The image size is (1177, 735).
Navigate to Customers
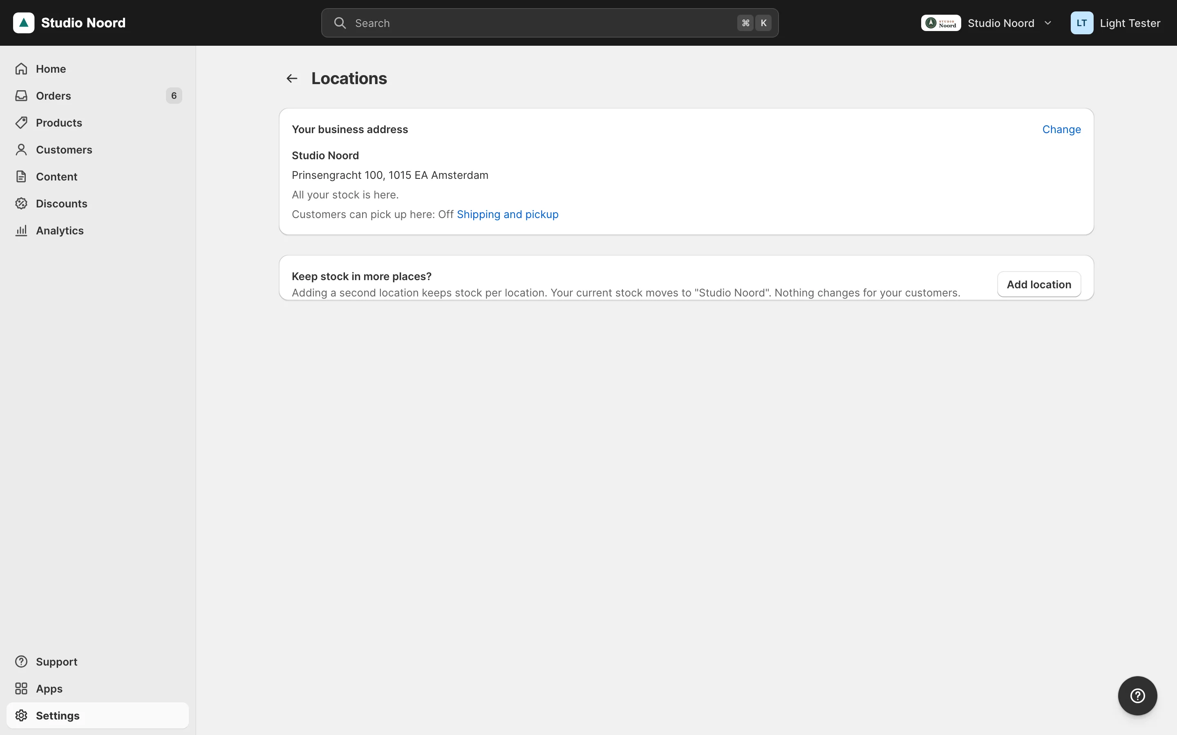click(x=97, y=150)
